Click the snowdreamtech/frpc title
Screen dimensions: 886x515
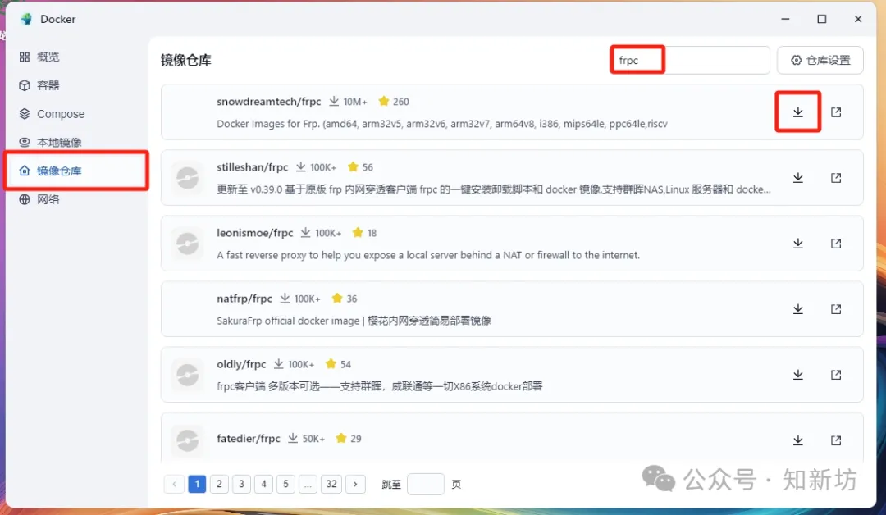268,102
